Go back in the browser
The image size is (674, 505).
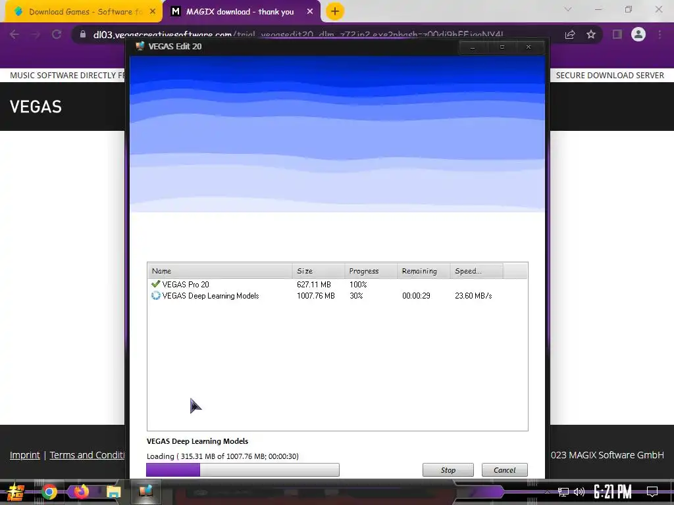[14, 34]
